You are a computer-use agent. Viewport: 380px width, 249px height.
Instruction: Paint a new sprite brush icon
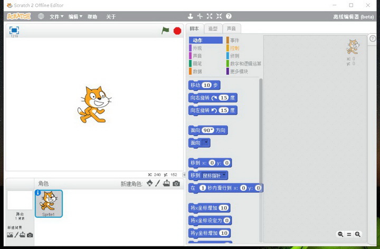(157, 184)
